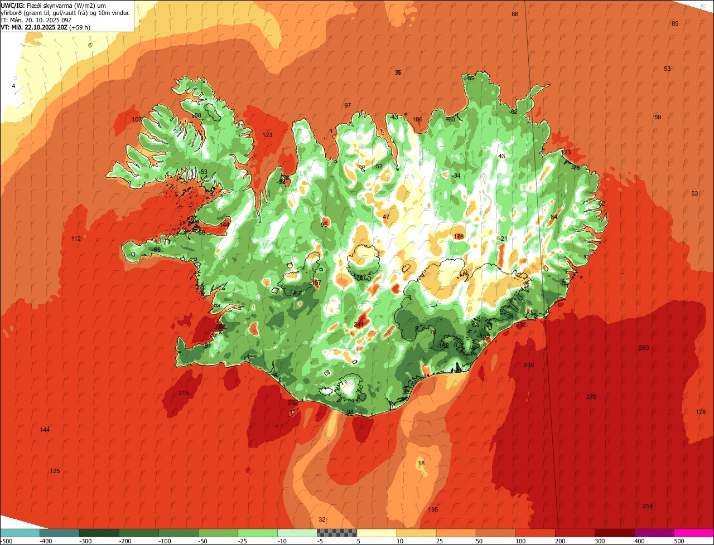
Task: Click the map value 185
Action: (433, 510)
